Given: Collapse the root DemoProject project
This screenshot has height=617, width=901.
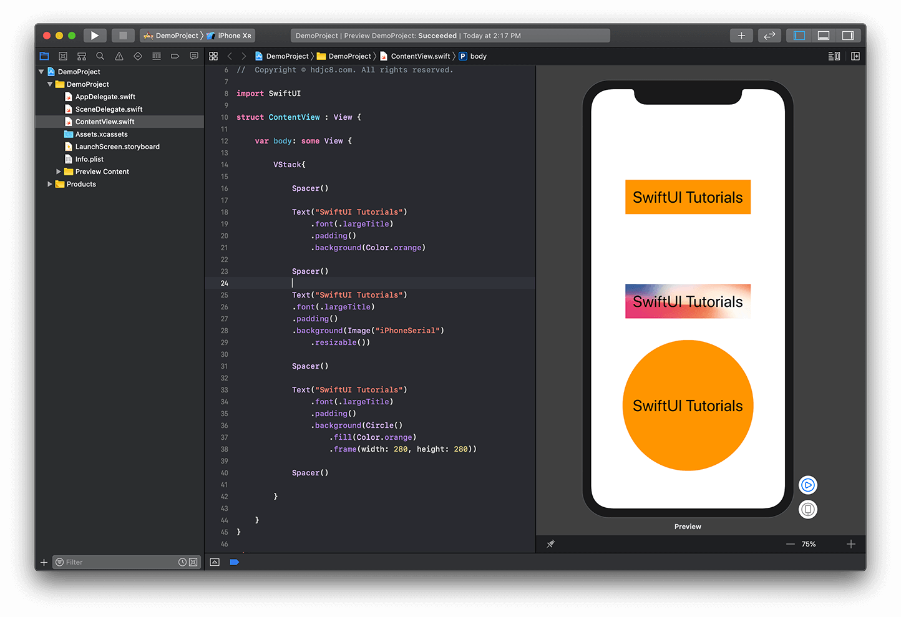Looking at the screenshot, I should coord(41,72).
